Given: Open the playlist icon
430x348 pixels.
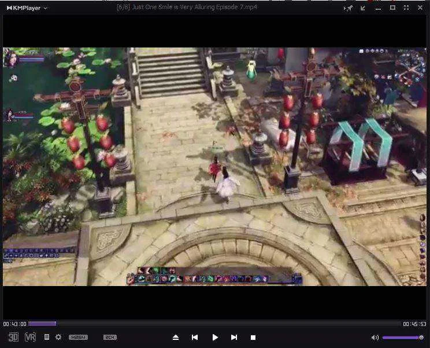Looking at the screenshot, I should [47, 337].
